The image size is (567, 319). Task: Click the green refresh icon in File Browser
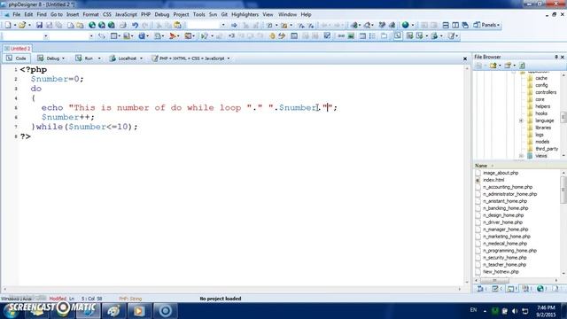tap(522, 66)
